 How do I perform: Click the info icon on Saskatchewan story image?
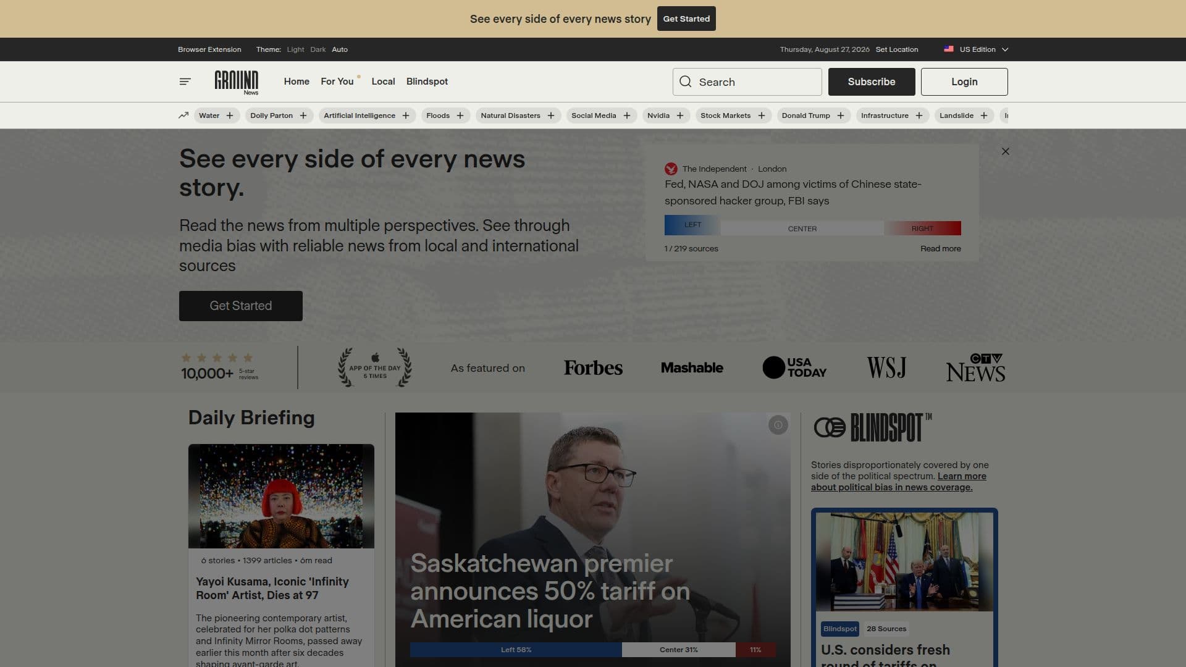(x=778, y=425)
